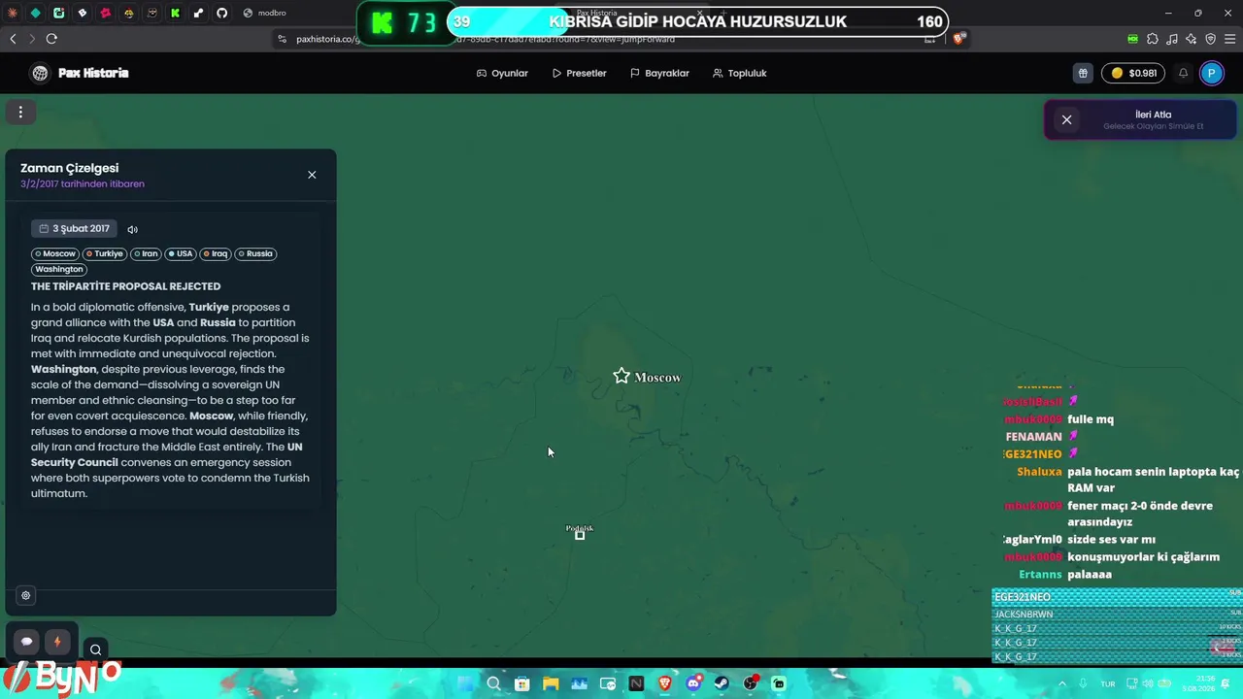
Task: Open Steam from the taskbar
Action: (x=722, y=683)
